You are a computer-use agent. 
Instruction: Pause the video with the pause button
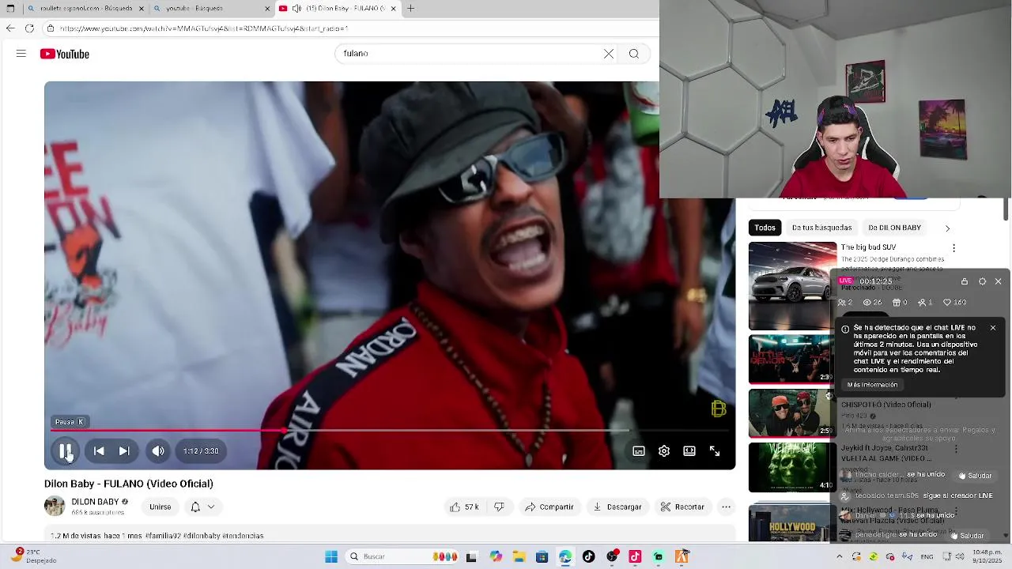(x=66, y=451)
